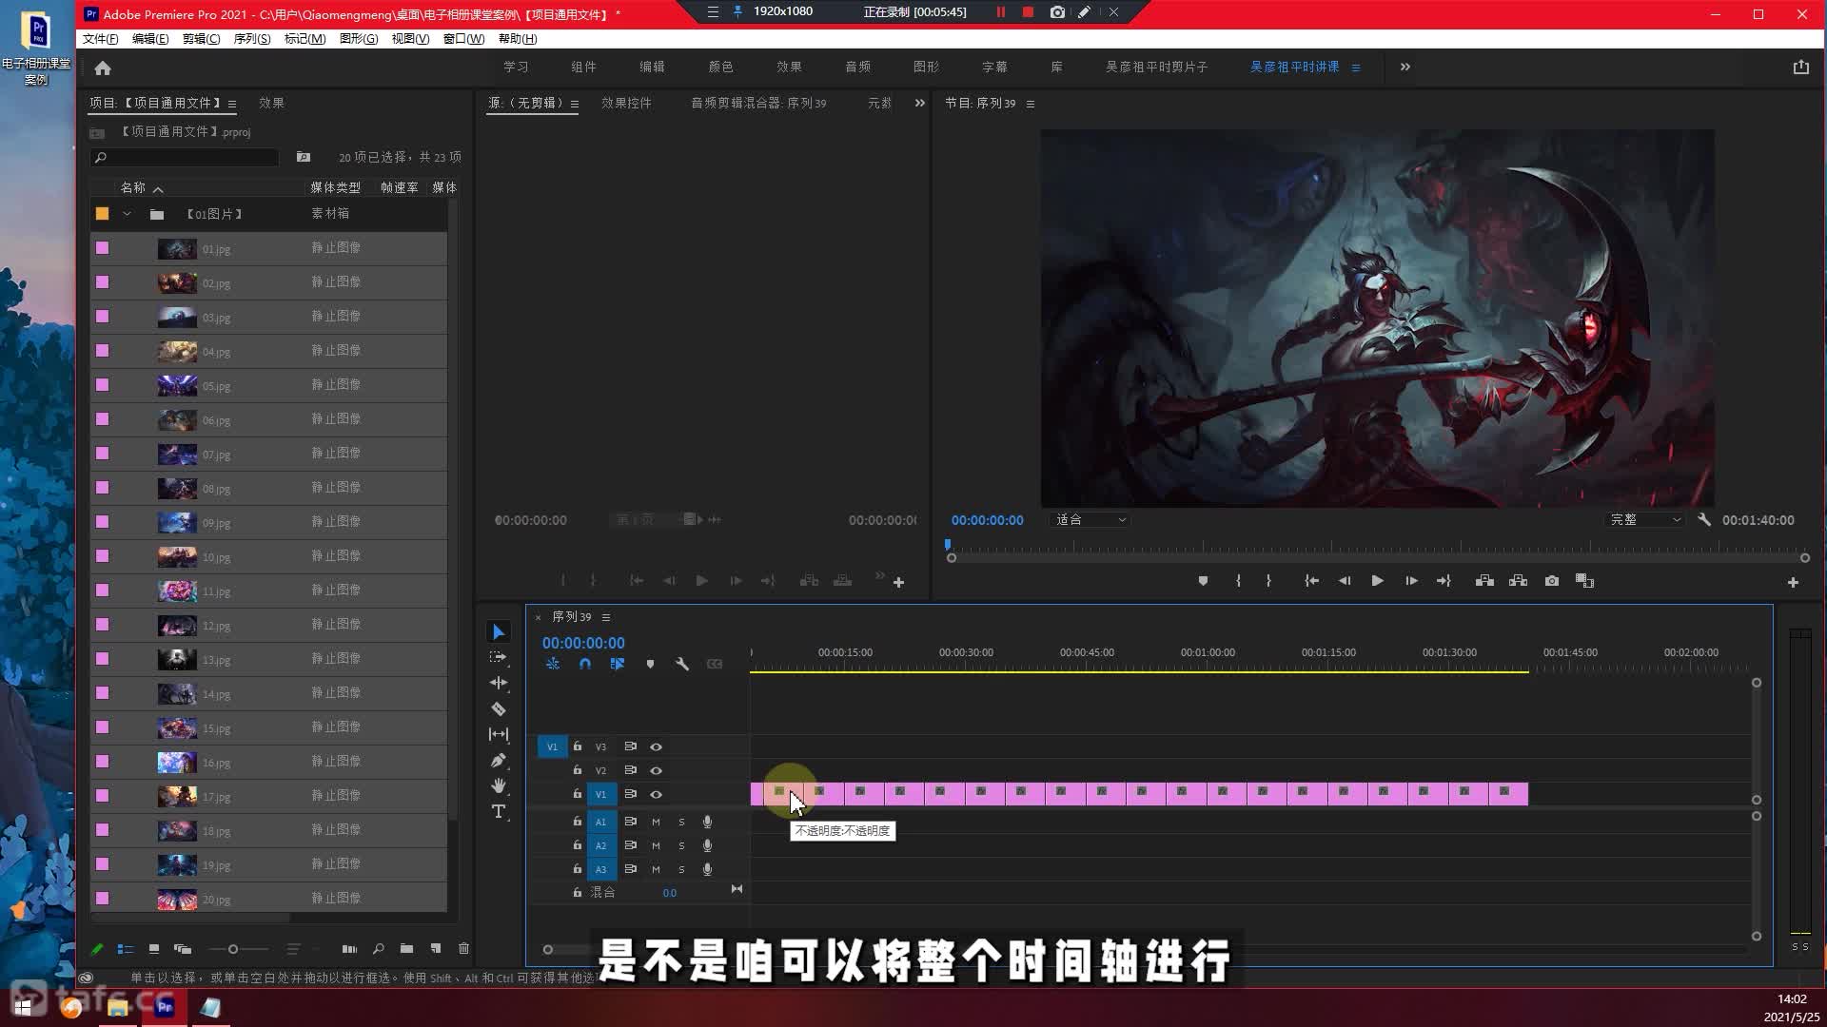Open program monitor settings wrench

tap(1704, 520)
